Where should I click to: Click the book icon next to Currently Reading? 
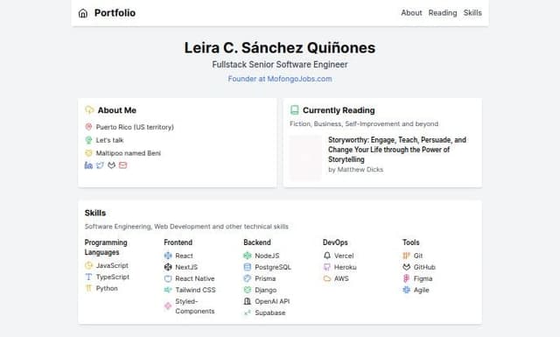[x=294, y=110]
